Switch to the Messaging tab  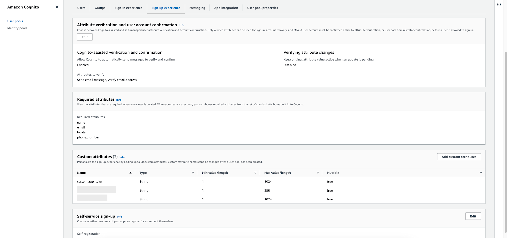[197, 8]
